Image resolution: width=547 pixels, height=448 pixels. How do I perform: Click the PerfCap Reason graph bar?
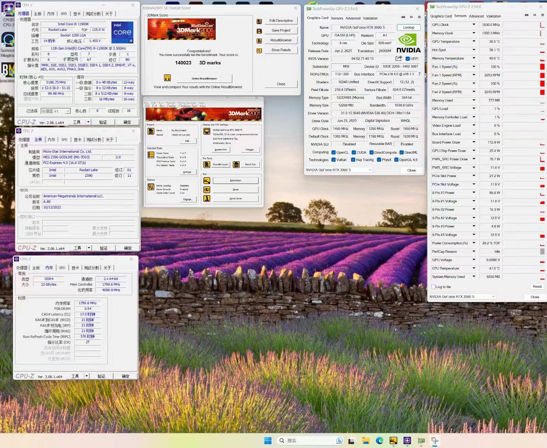click(542, 251)
